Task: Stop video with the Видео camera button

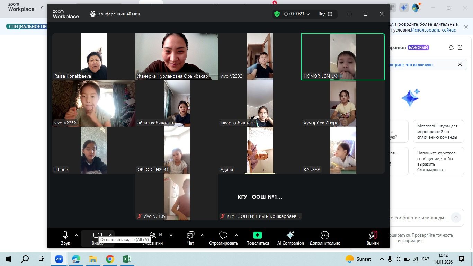Action: pos(97,236)
